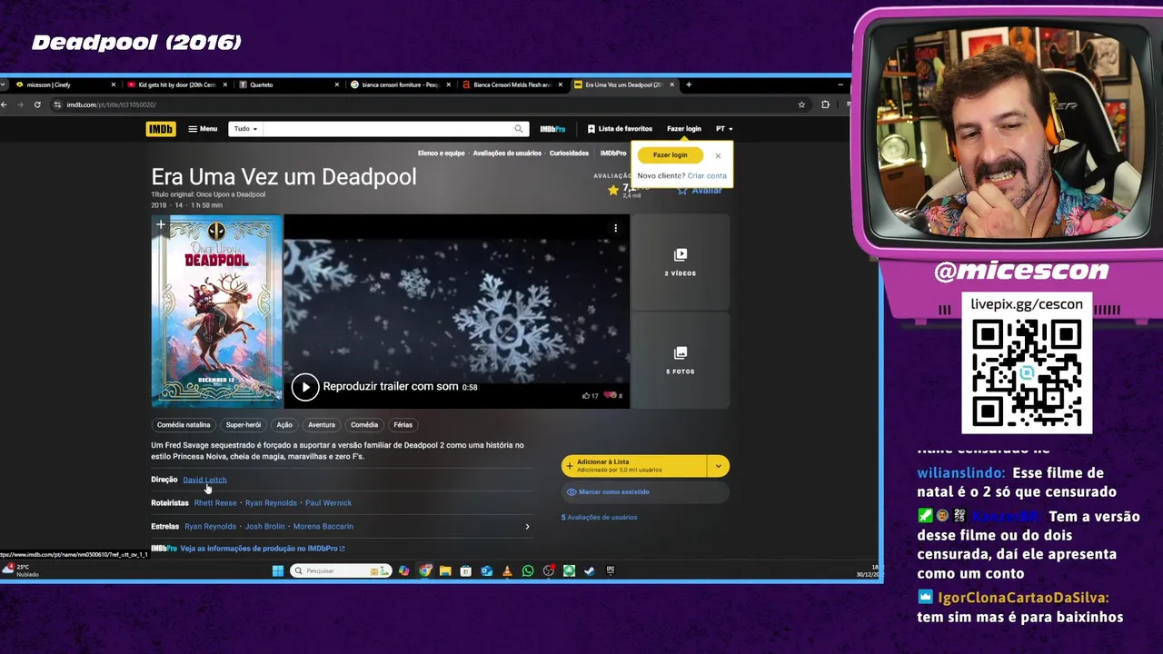Switch to the 'micescon | Cinefy' browser tab

click(x=64, y=84)
